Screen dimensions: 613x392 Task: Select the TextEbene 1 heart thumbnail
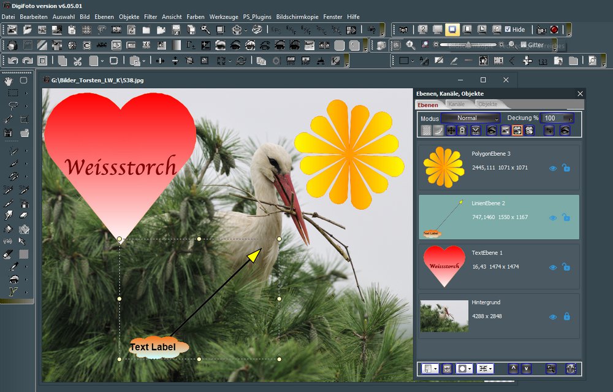pos(444,267)
